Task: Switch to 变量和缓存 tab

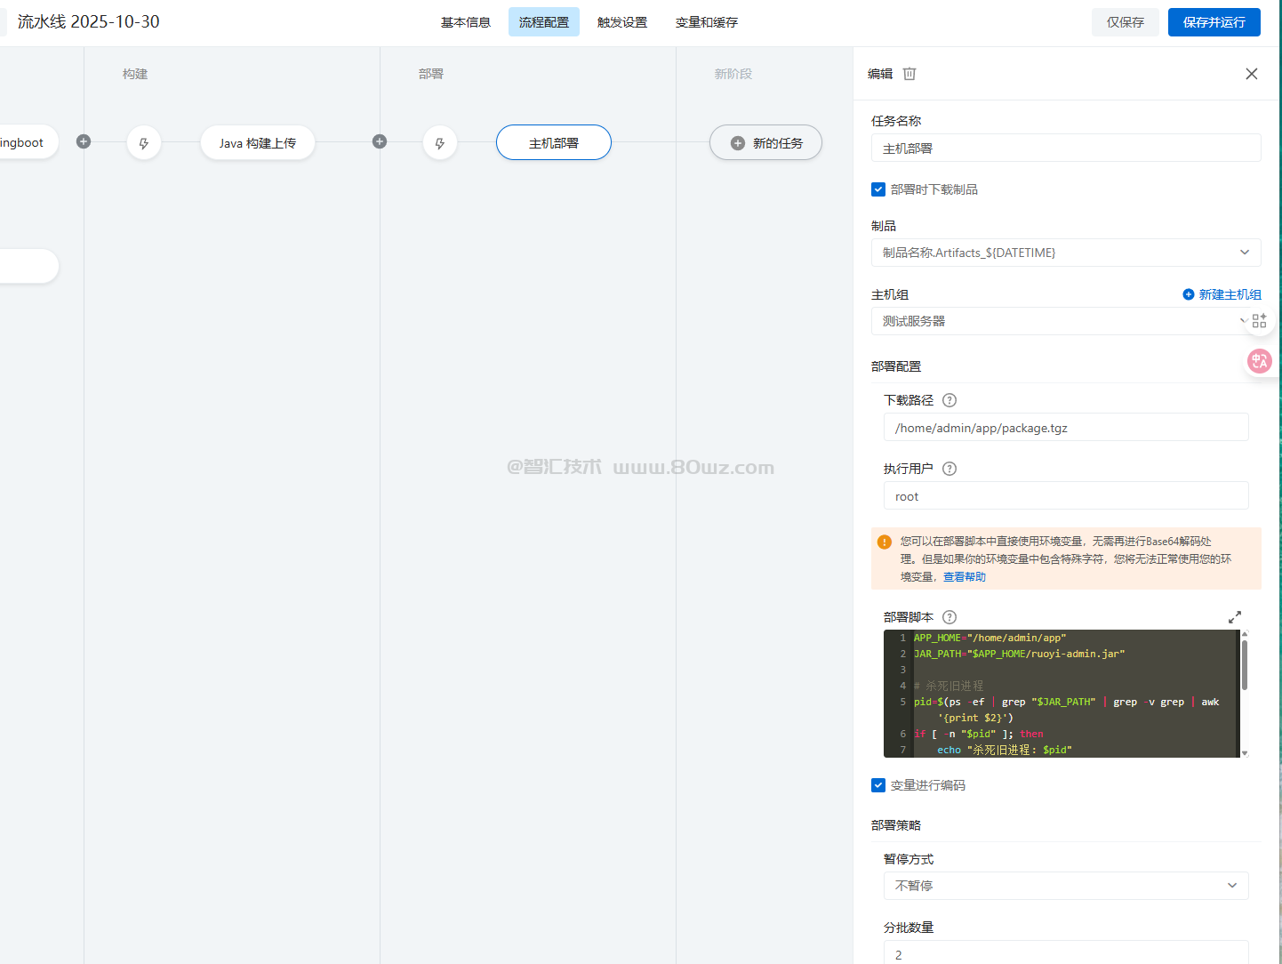Action: coord(707,22)
